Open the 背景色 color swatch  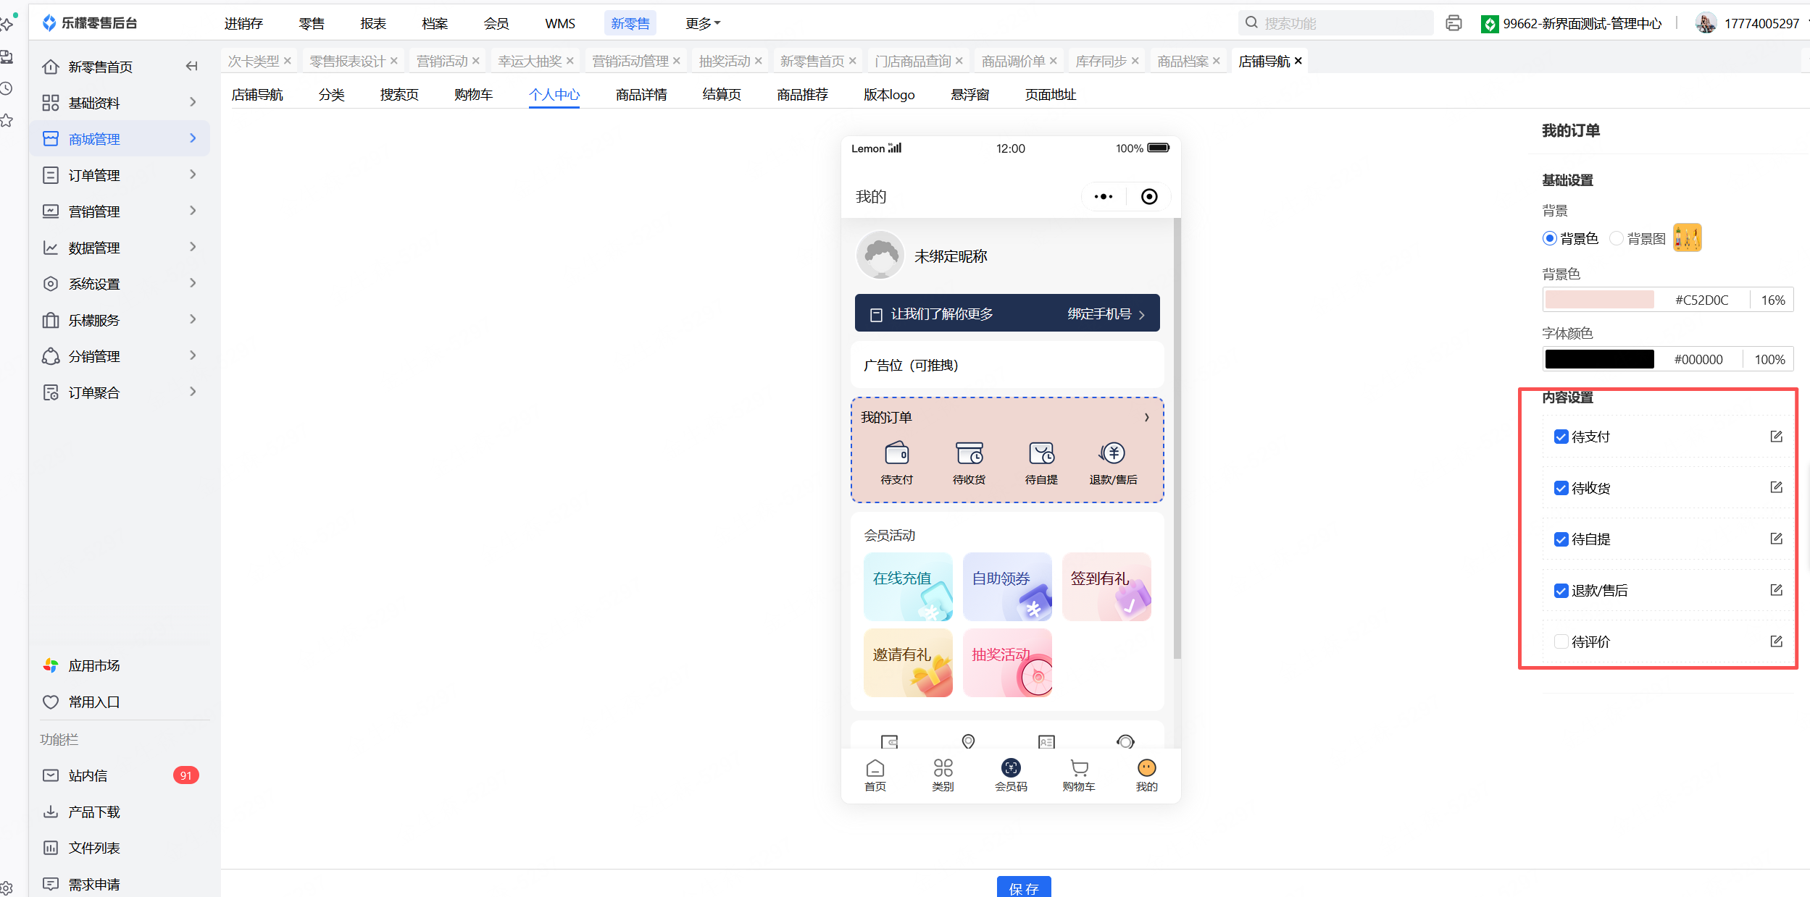[x=1599, y=300]
